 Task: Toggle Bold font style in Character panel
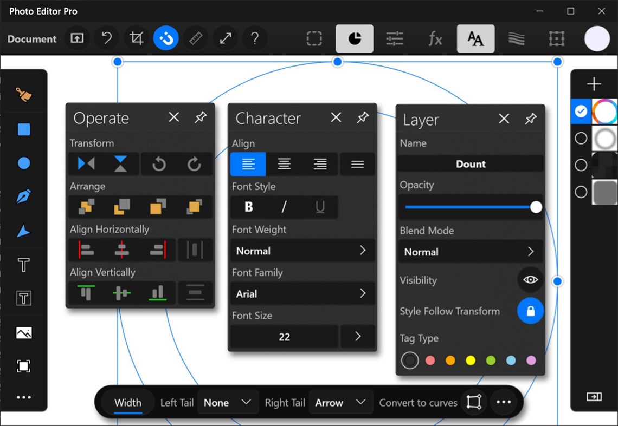coord(248,207)
